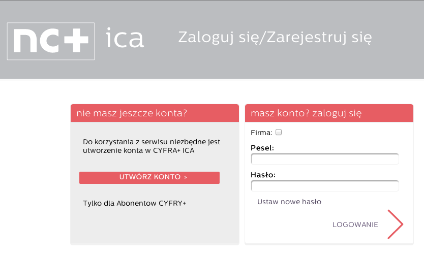This screenshot has width=424, height=256.
Task: Click the "Pesel:" field label
Action: [x=262, y=148]
